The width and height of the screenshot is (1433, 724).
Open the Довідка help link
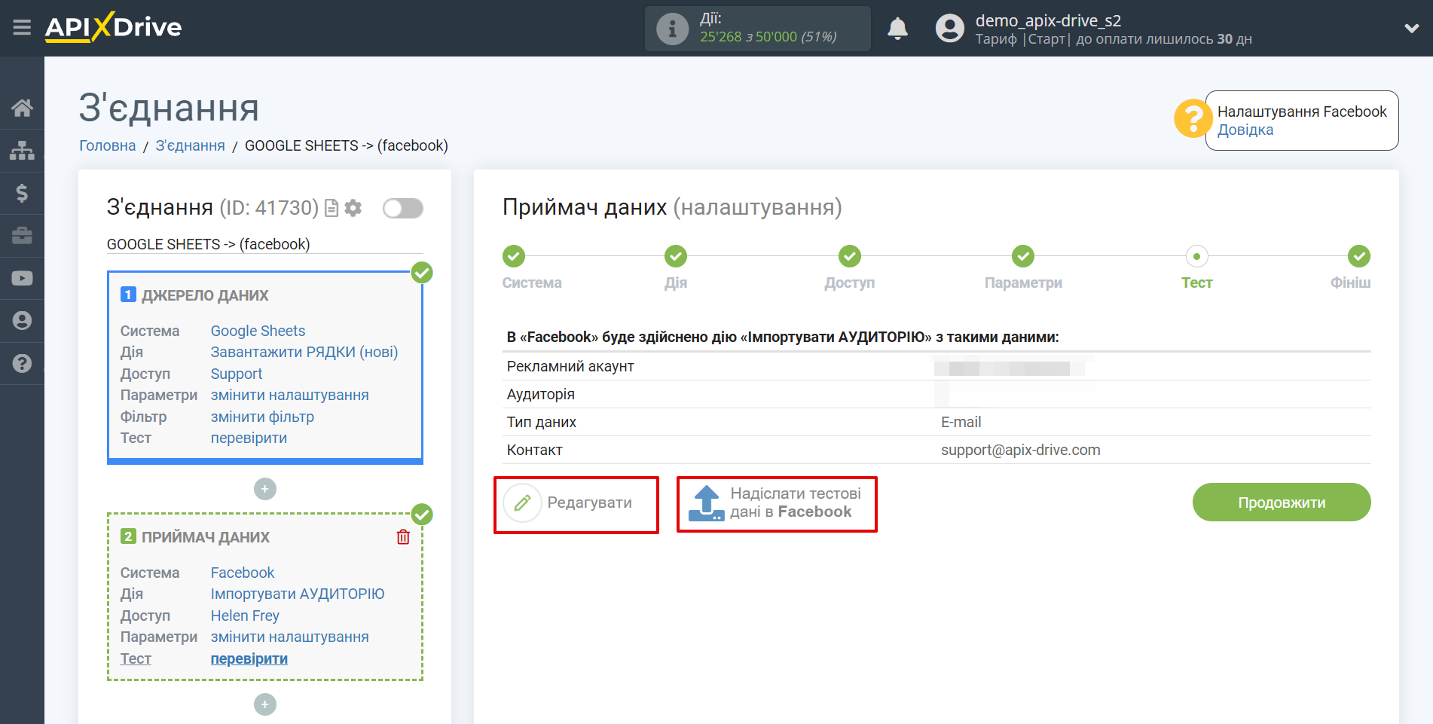pos(1245,130)
